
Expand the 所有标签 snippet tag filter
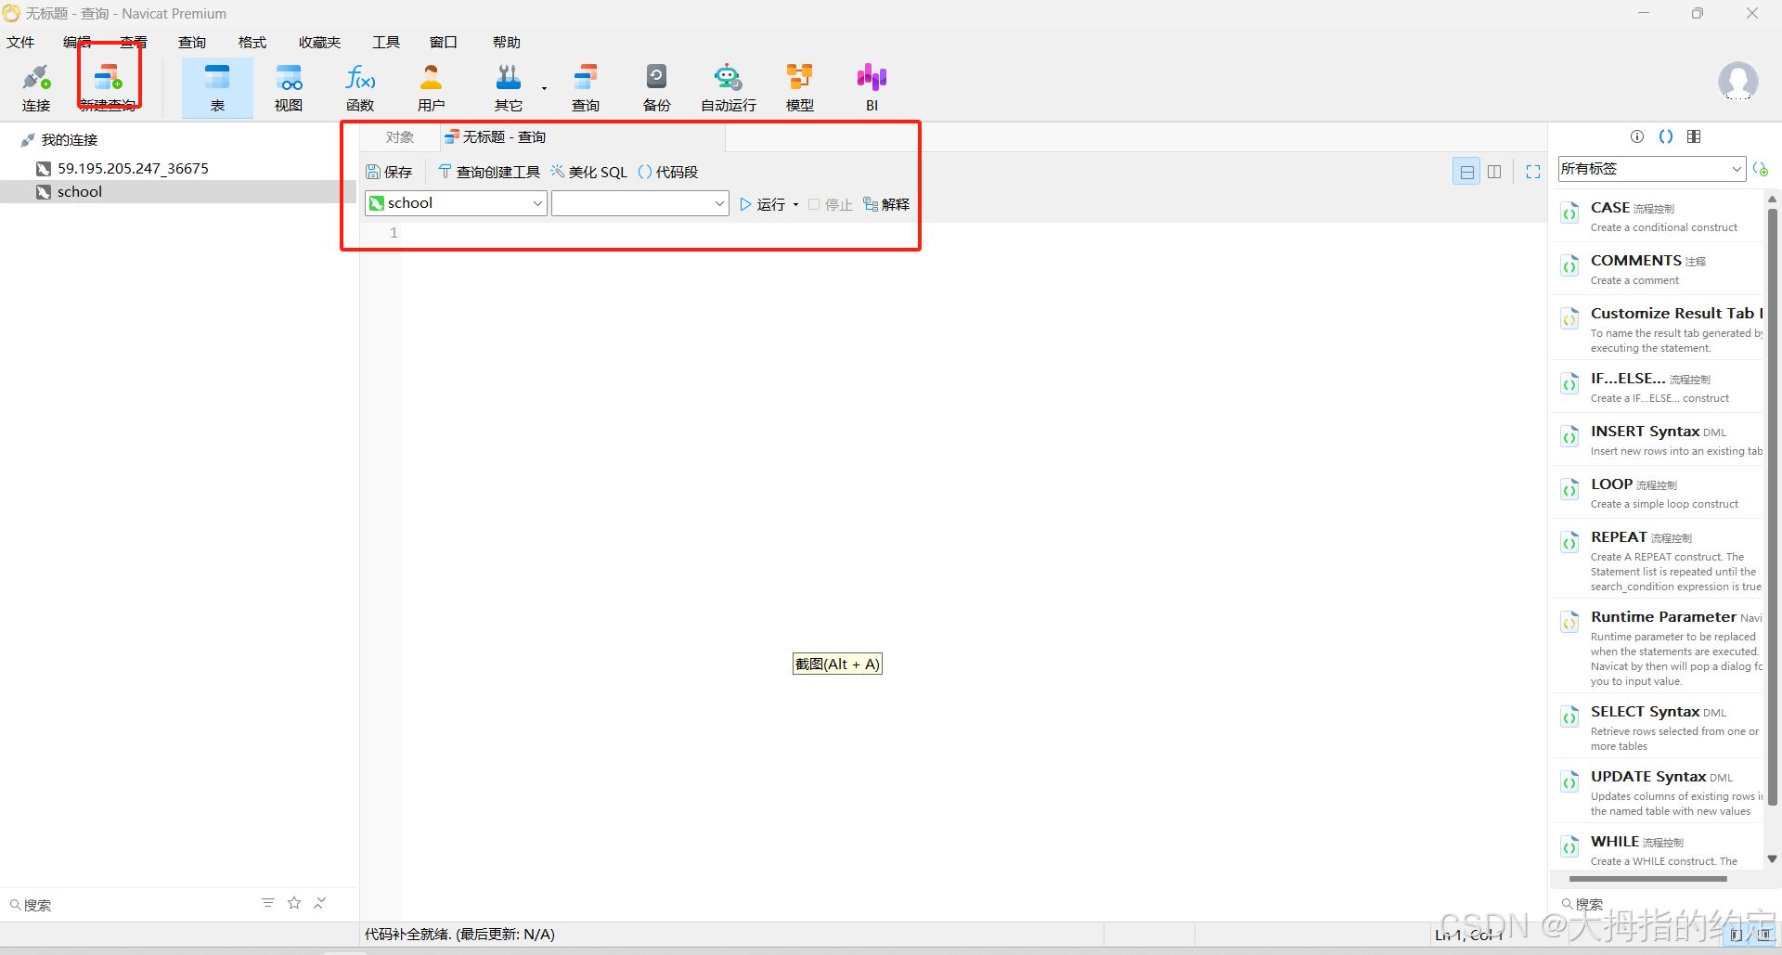point(1736,169)
